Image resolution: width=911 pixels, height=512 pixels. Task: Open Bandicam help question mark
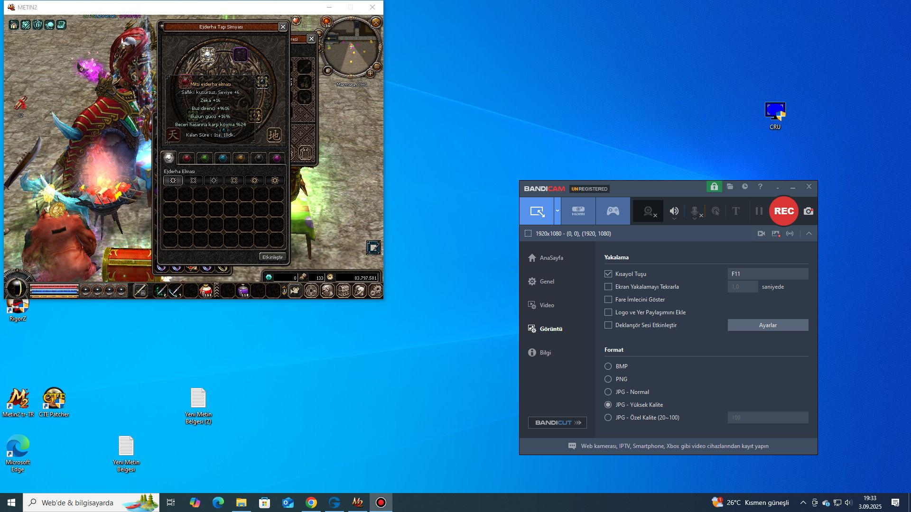point(760,187)
